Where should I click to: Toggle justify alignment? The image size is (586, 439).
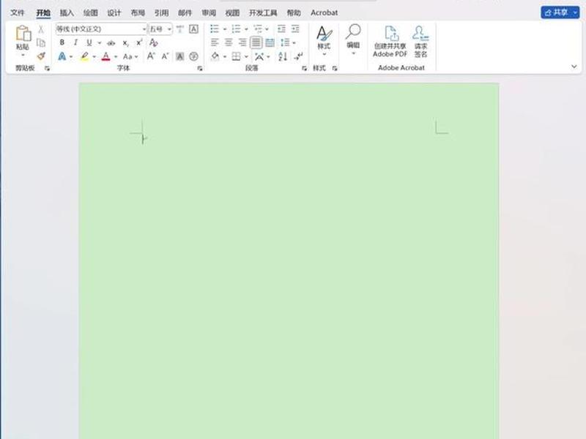[x=256, y=42]
